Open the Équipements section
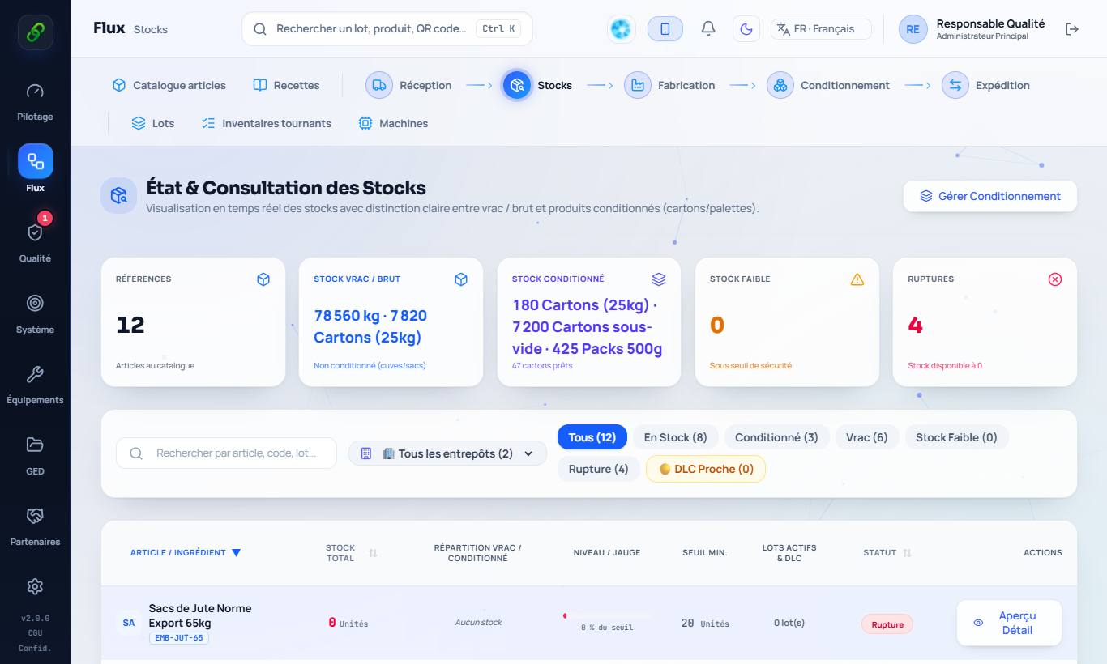The width and height of the screenshot is (1107, 664). (35, 385)
